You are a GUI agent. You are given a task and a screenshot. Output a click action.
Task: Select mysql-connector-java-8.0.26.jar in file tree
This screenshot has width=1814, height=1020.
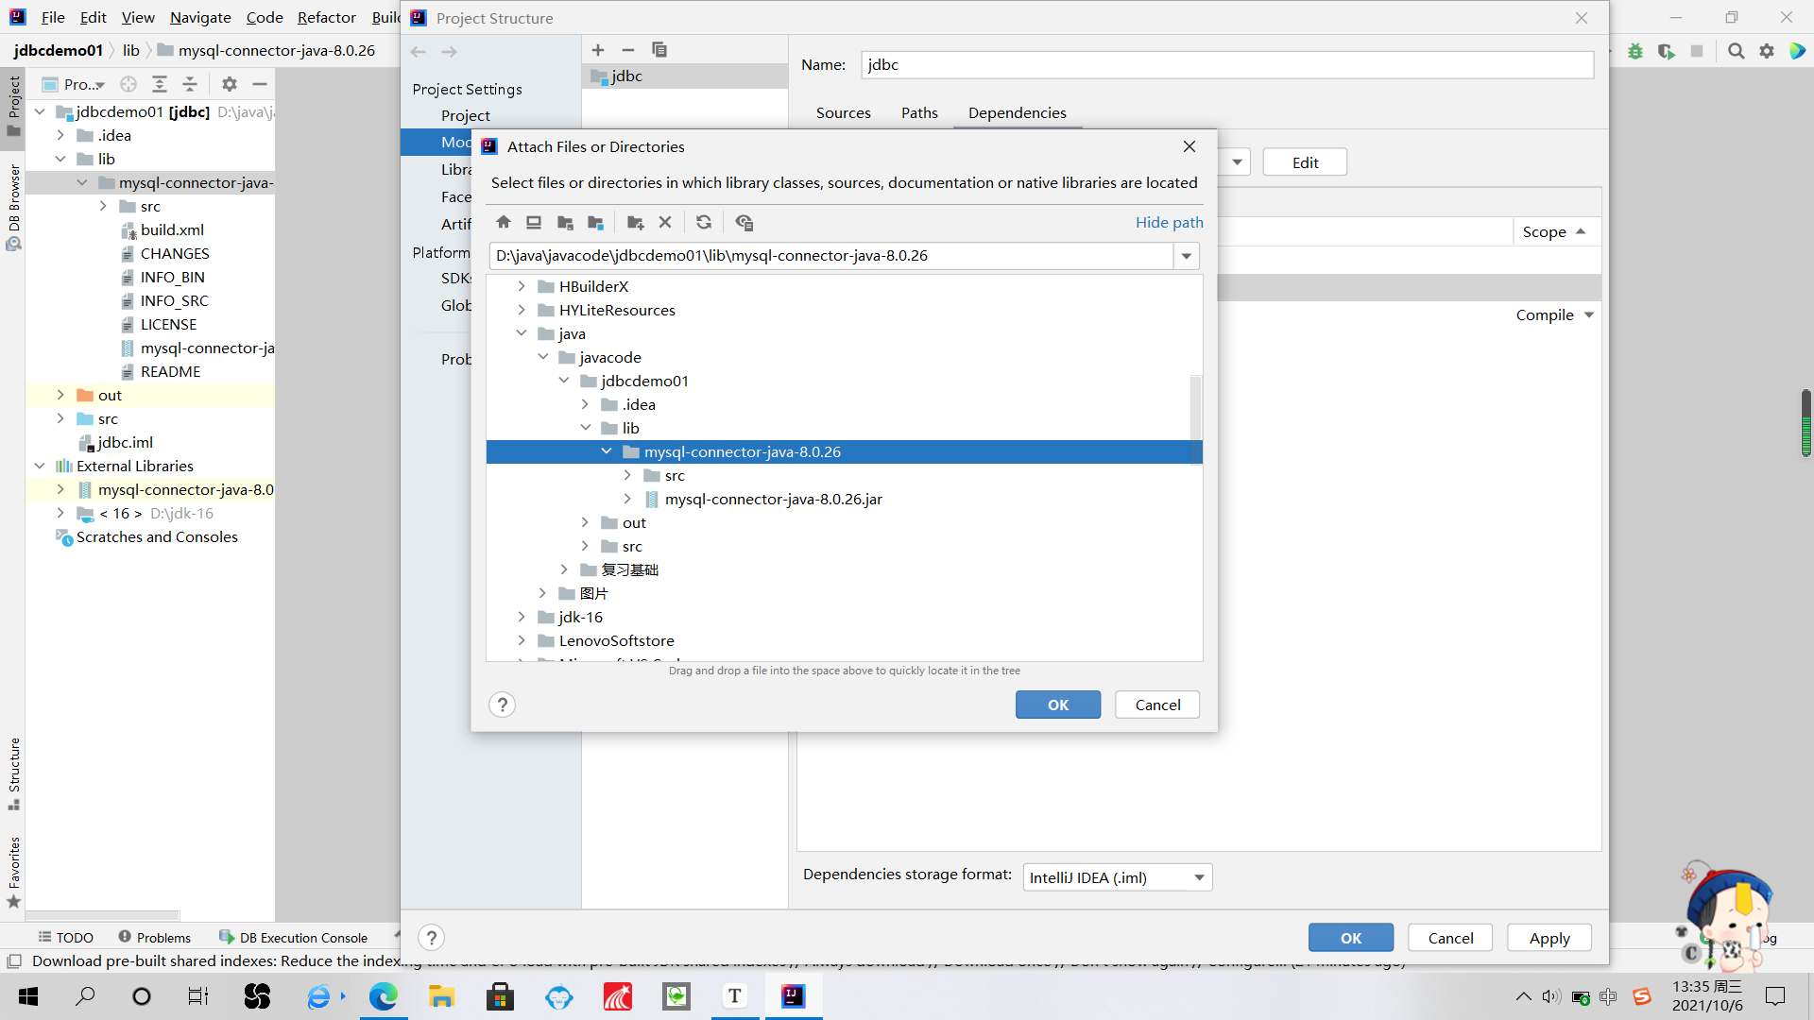[x=773, y=499]
